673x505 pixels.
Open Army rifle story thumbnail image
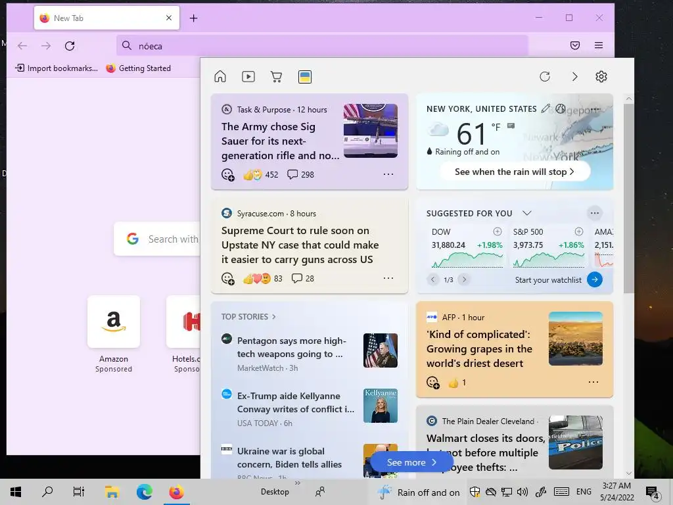371,131
